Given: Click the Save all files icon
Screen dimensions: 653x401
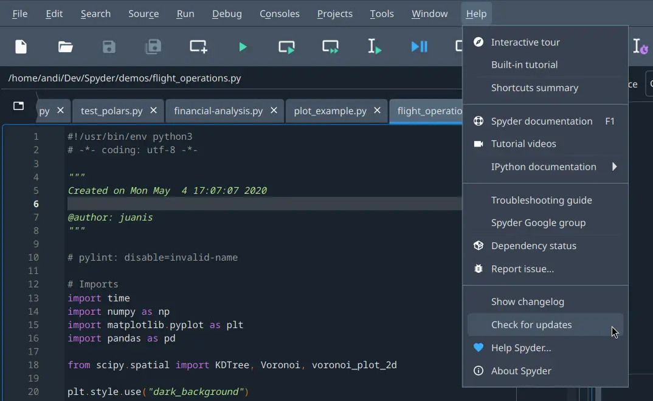Looking at the screenshot, I should click(153, 47).
